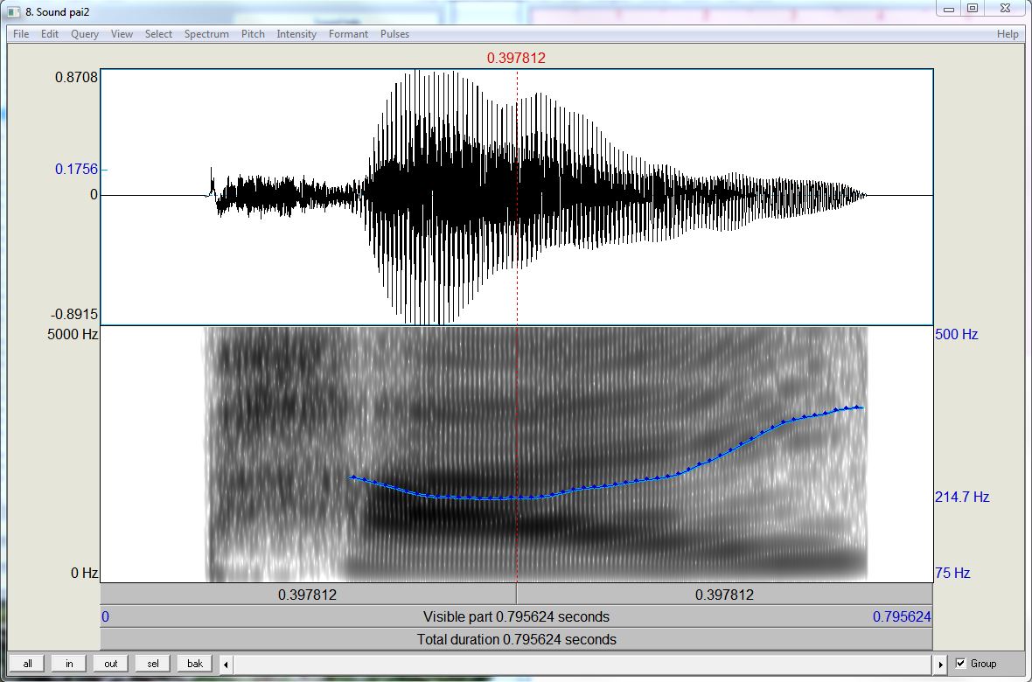
Task: Play the Total duration 0.795624 seconds bar
Action: click(517, 639)
